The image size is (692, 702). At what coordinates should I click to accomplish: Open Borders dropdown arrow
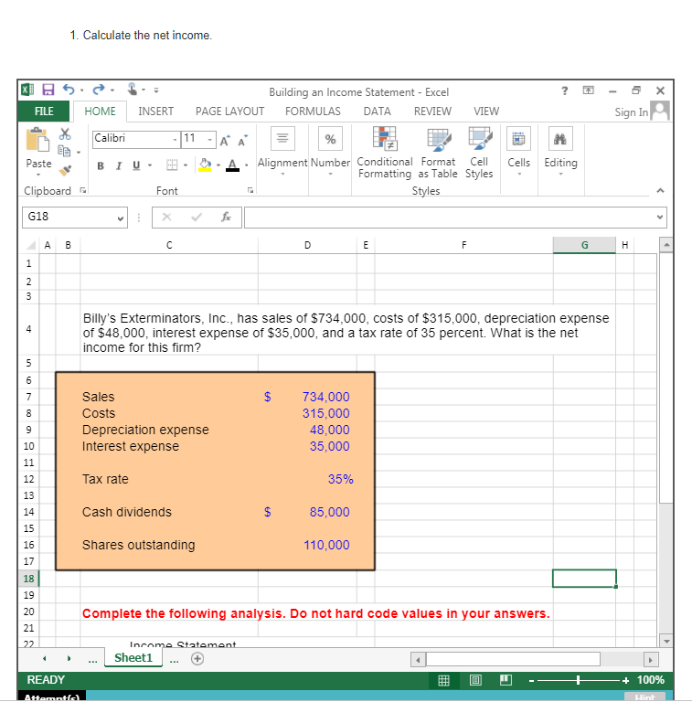186,165
